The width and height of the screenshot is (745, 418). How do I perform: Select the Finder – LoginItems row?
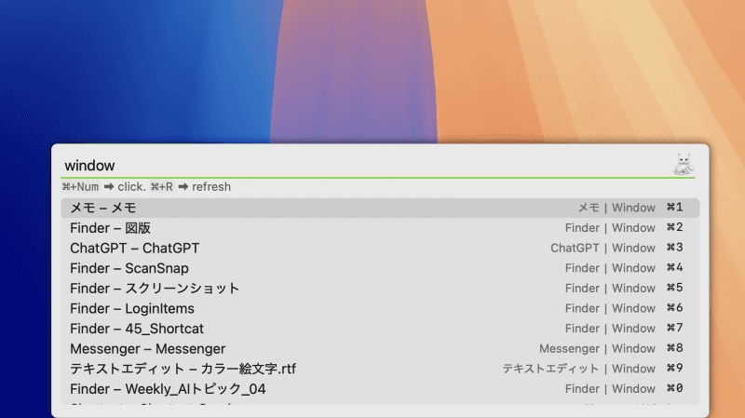click(380, 308)
